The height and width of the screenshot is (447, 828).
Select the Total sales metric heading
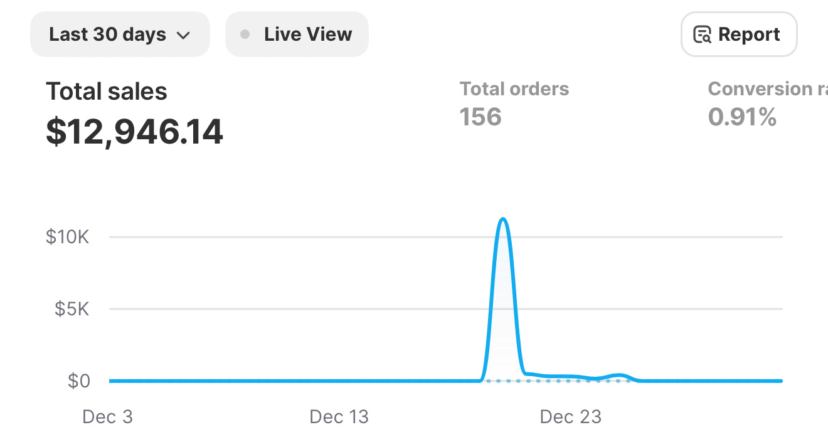click(107, 92)
